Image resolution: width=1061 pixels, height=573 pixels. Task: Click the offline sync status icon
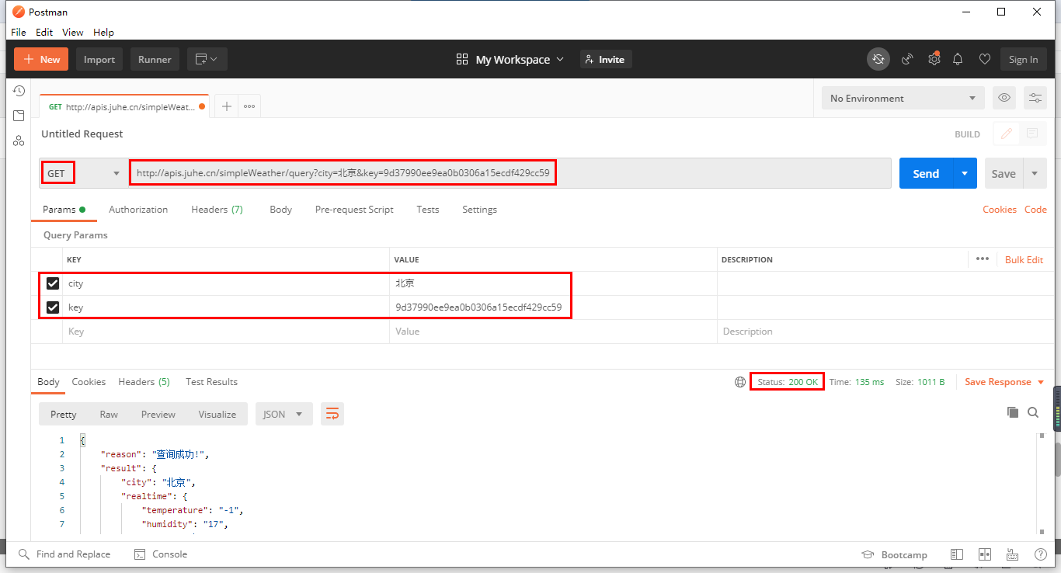point(878,60)
